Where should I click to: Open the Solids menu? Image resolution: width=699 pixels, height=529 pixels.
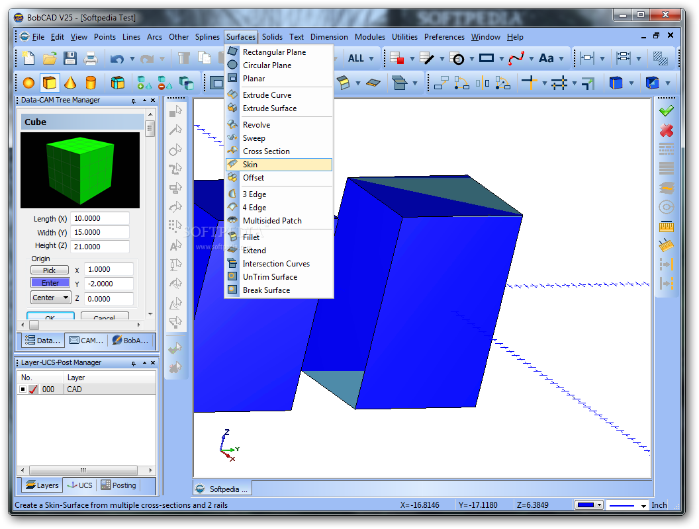pyautogui.click(x=272, y=37)
